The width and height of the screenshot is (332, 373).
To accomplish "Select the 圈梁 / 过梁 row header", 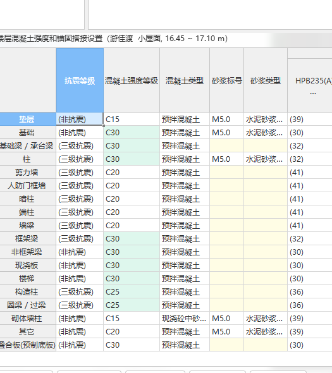I will pyautogui.click(x=28, y=305).
